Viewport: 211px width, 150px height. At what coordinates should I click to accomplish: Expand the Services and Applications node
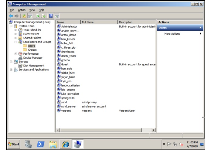click(x=11, y=70)
